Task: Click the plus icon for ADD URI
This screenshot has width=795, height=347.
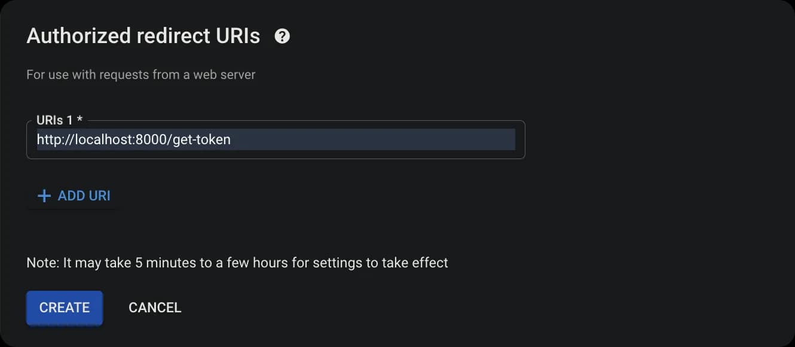Action: click(44, 196)
